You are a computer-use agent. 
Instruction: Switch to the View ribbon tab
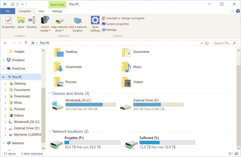(x=41, y=11)
